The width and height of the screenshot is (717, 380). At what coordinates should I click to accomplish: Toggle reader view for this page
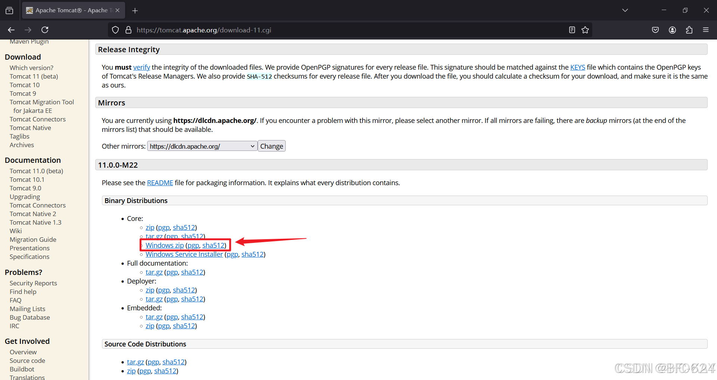572,30
